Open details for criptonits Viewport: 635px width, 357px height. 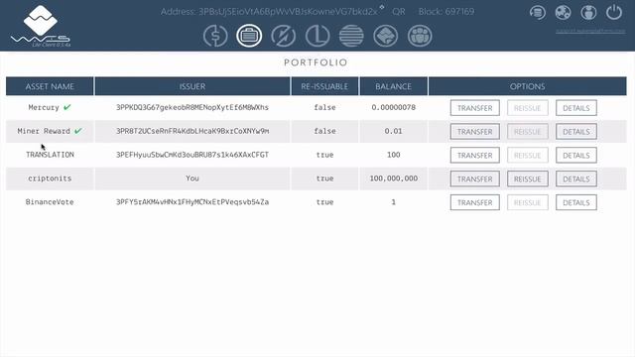[x=575, y=178]
